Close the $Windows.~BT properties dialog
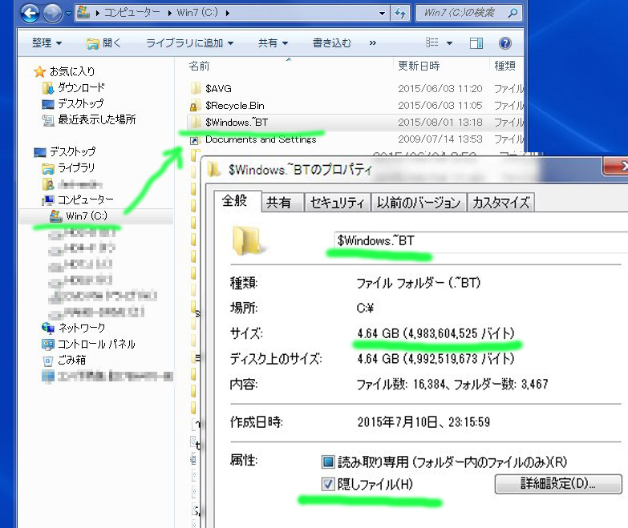Viewport: 628px width, 528px height. click(x=616, y=166)
